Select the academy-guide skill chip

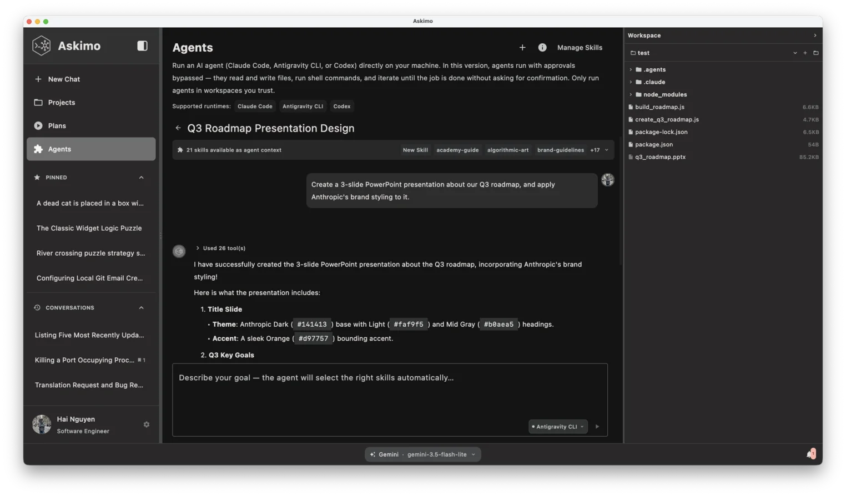(x=457, y=150)
